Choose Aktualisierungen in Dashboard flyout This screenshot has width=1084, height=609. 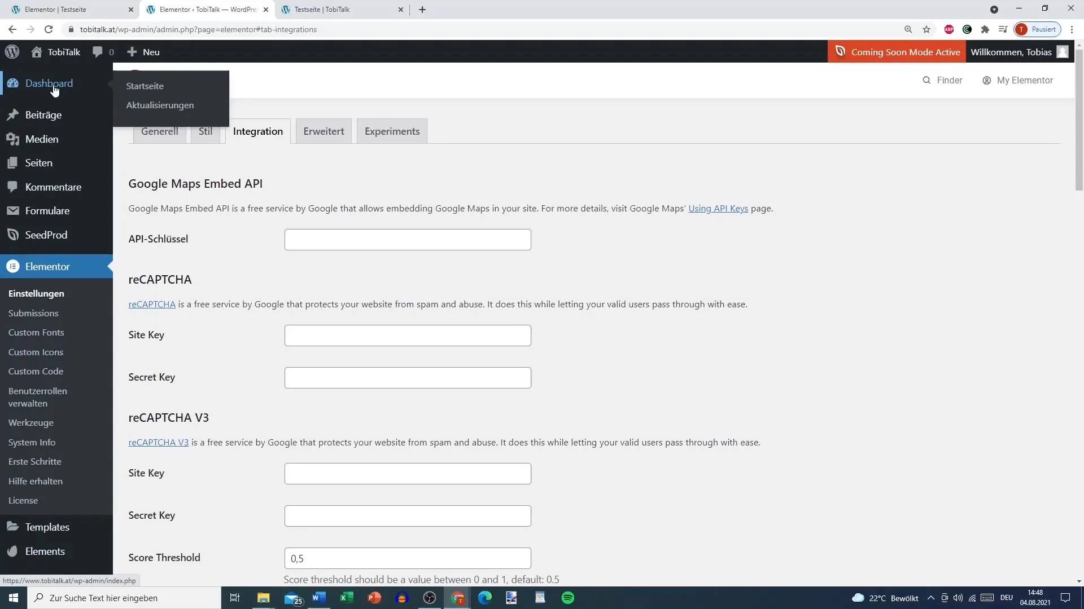(x=160, y=105)
